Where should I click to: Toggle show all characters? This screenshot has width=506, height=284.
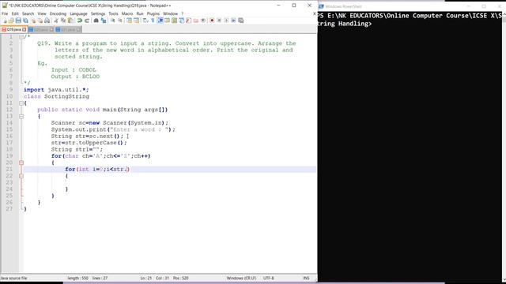(x=153, y=21)
